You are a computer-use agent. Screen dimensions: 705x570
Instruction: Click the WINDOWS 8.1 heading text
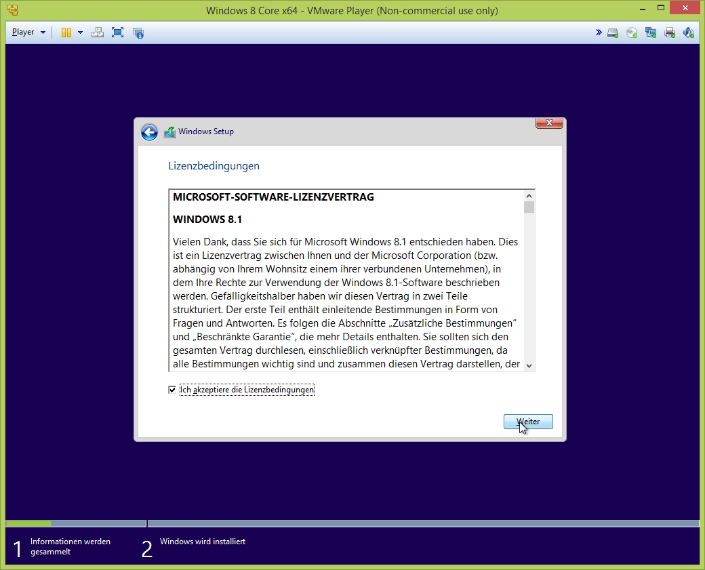coord(207,220)
